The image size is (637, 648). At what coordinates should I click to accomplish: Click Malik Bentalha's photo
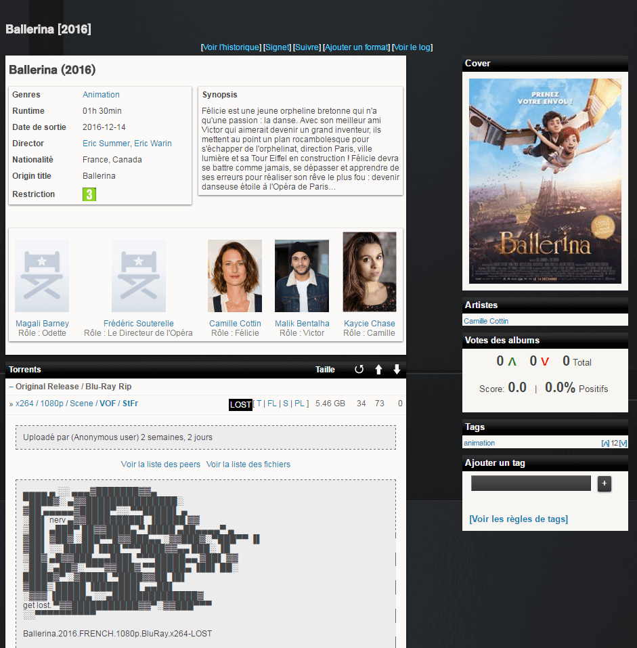click(x=302, y=276)
